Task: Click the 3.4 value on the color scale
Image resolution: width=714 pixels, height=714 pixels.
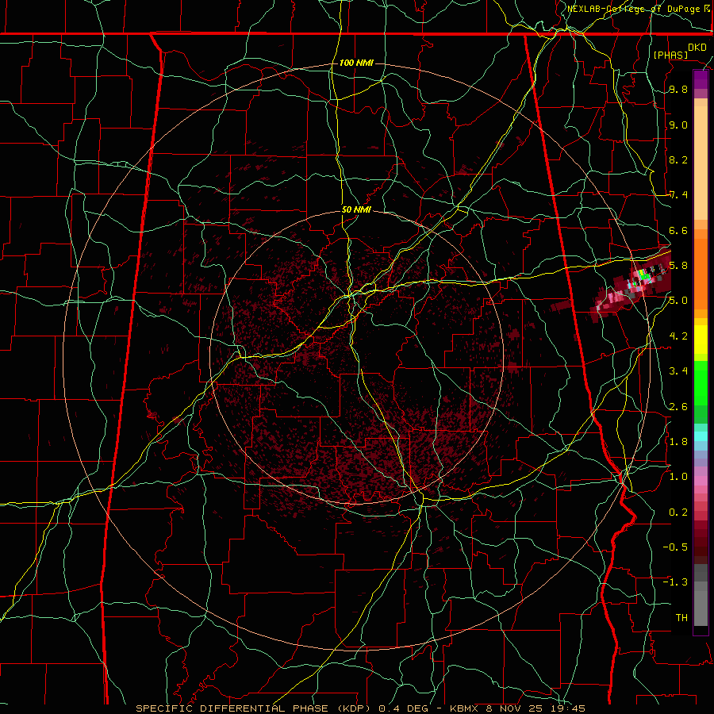Action: pyautogui.click(x=678, y=371)
